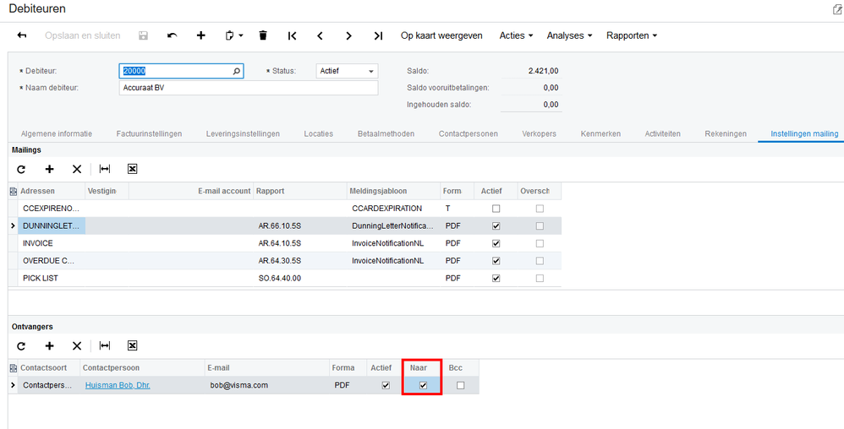Click the Opslaan en sluiten button

pyautogui.click(x=83, y=35)
